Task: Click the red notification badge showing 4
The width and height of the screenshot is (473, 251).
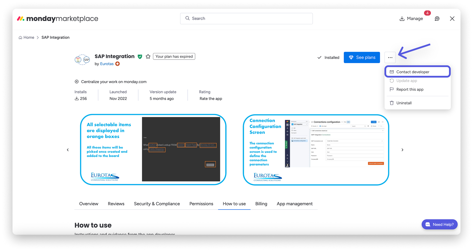Action: [x=427, y=13]
